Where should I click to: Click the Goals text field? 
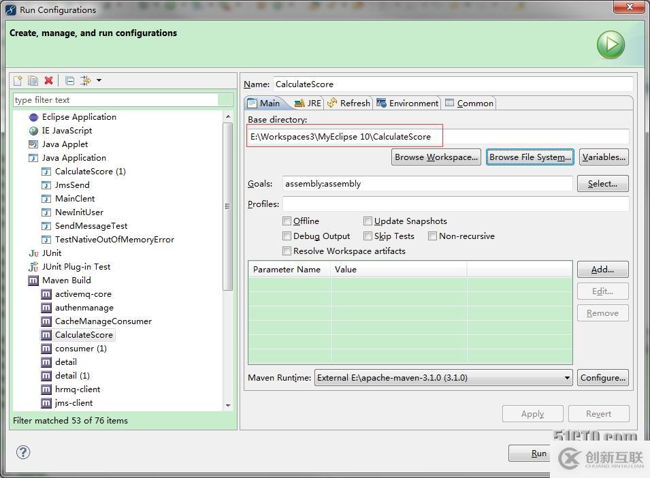tap(427, 184)
